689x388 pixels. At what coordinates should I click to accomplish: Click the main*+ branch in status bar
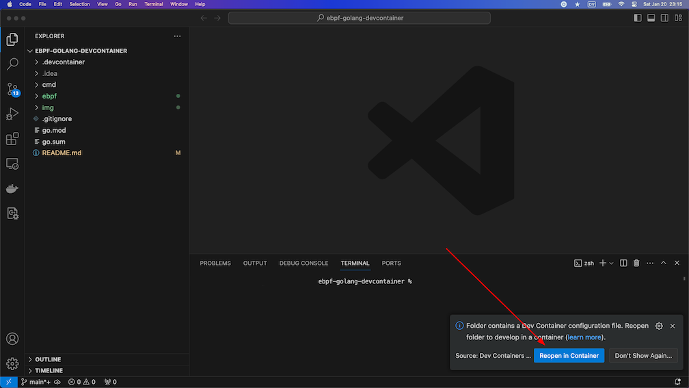pyautogui.click(x=36, y=382)
